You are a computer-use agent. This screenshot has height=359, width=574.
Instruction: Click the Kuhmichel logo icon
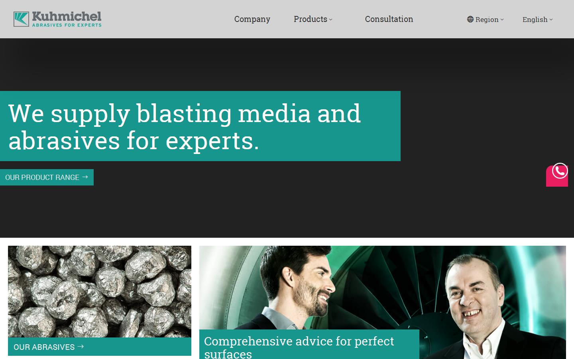tap(21, 19)
